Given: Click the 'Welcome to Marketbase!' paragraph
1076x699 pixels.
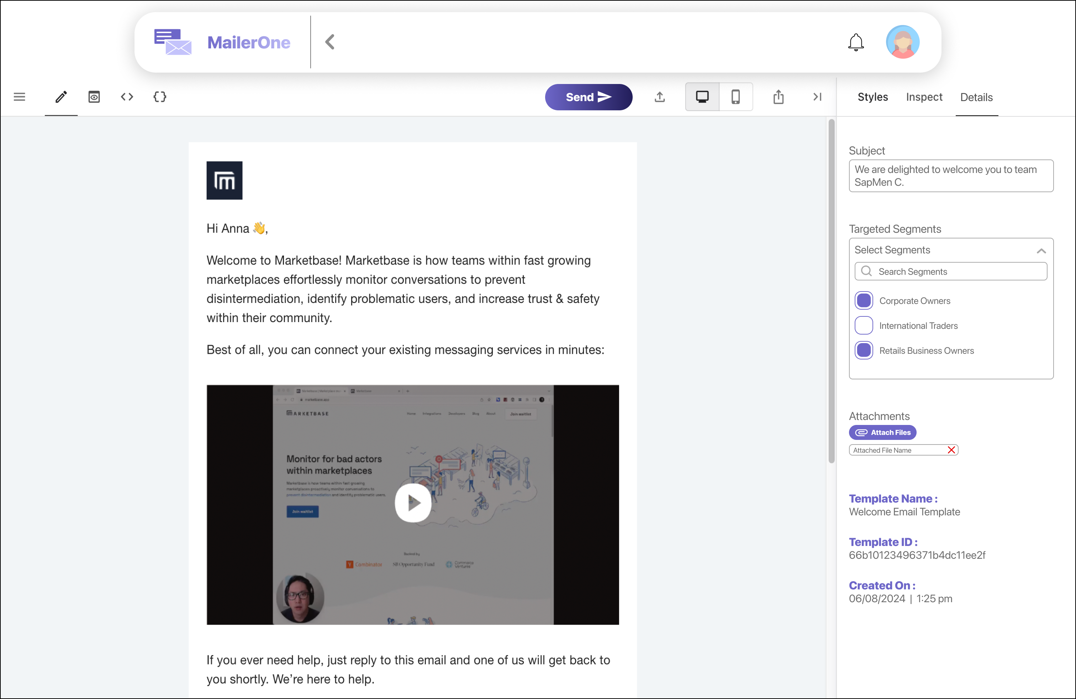Looking at the screenshot, I should [403, 289].
